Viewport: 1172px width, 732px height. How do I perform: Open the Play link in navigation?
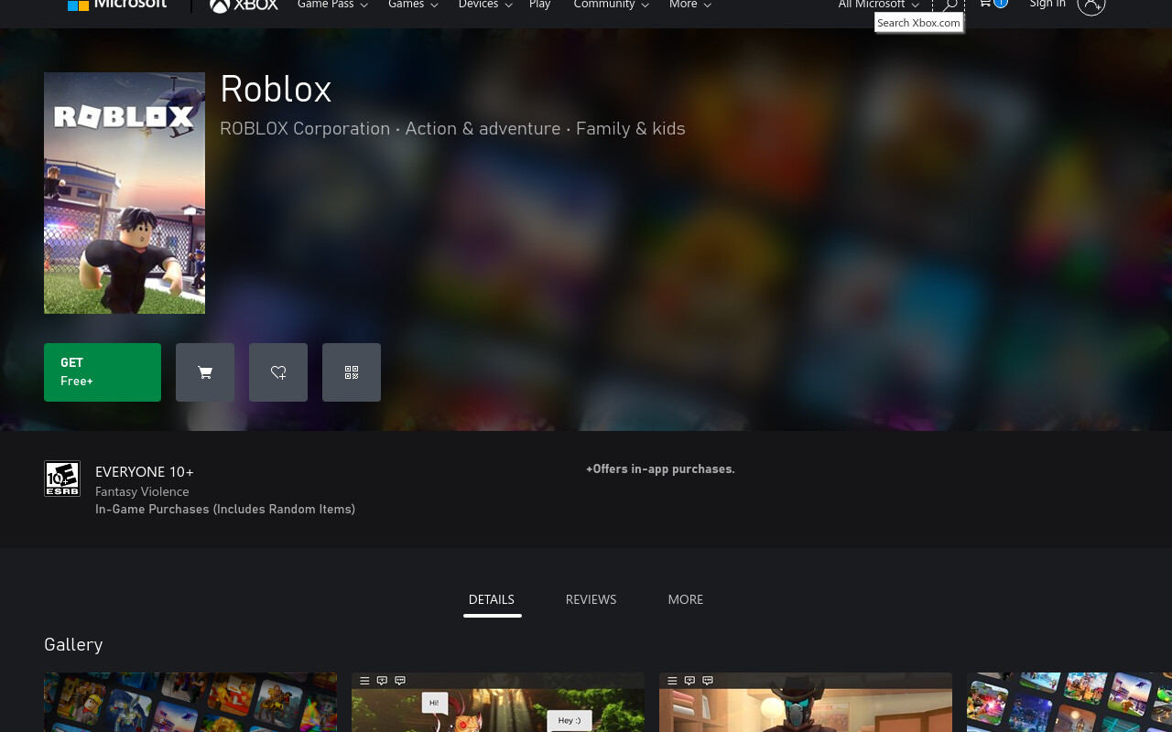(x=540, y=5)
